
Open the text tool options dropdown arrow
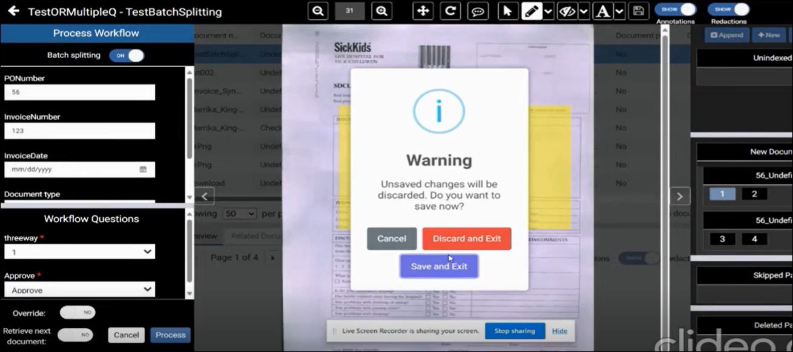(x=619, y=11)
